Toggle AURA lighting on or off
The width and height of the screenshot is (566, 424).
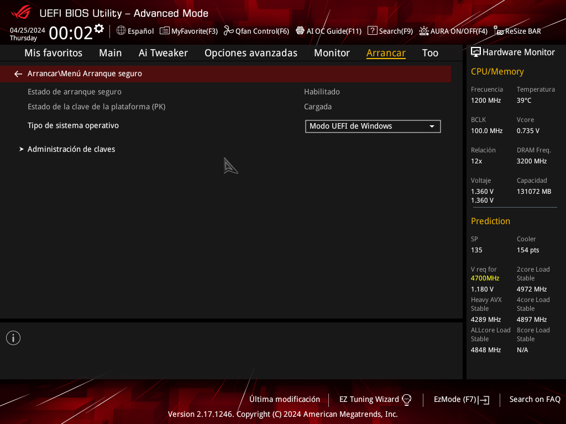[x=453, y=31]
